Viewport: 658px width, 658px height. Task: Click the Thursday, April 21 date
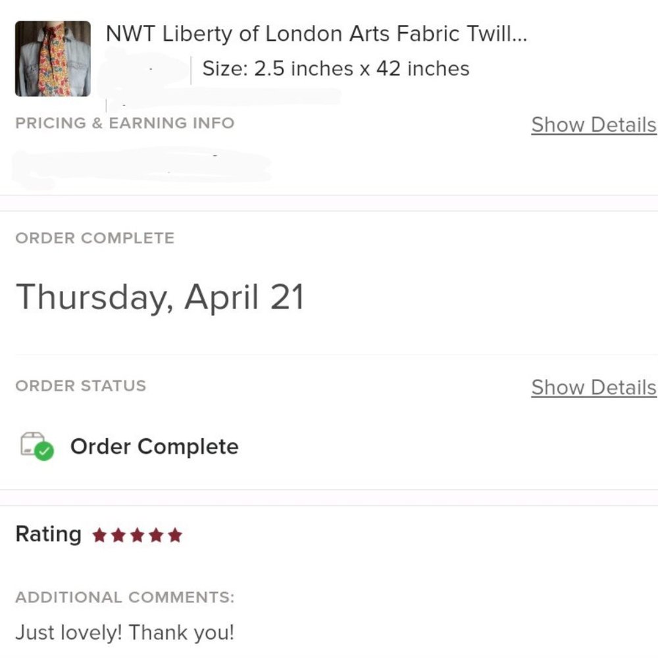point(160,297)
